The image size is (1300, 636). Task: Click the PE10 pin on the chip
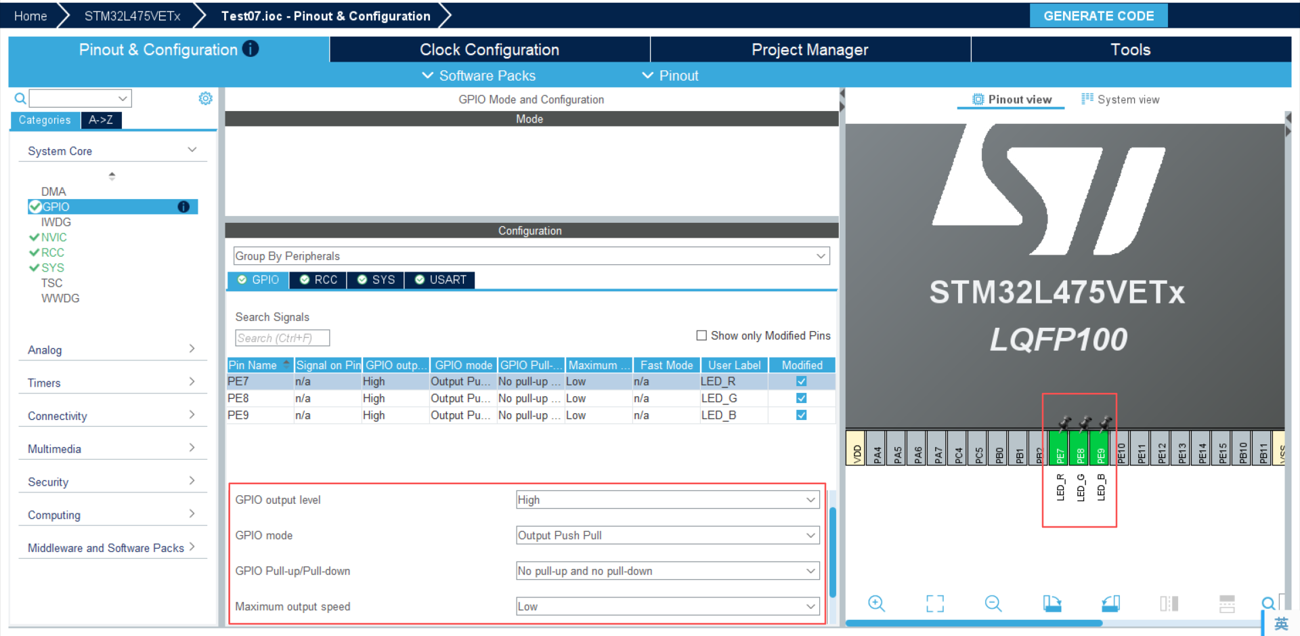1121,448
